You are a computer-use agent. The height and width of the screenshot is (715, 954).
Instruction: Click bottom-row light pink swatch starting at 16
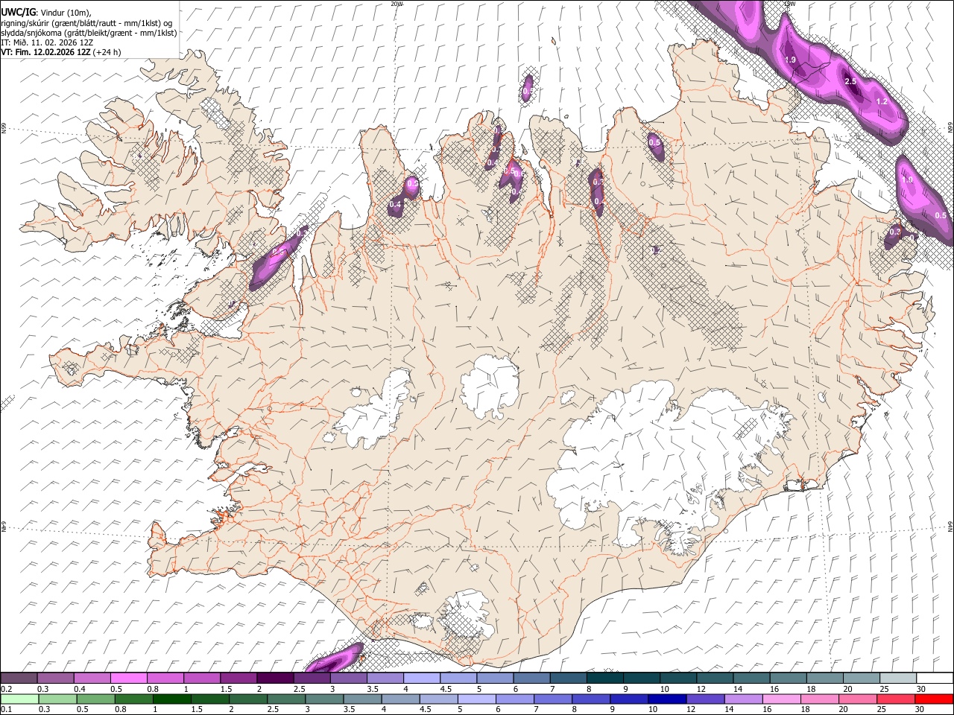coord(781,699)
